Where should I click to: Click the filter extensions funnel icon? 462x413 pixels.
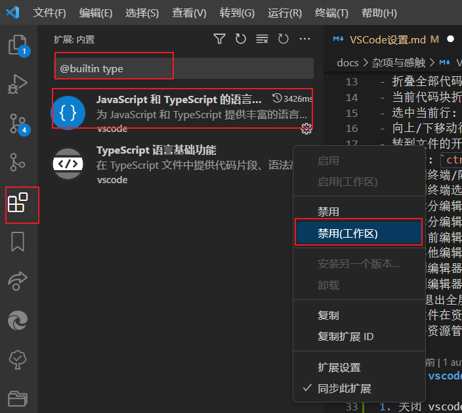[x=219, y=39]
